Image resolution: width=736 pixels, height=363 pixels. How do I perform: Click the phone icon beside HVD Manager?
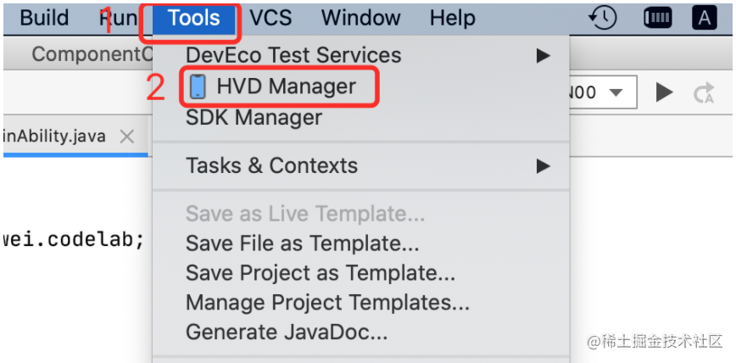click(x=198, y=87)
